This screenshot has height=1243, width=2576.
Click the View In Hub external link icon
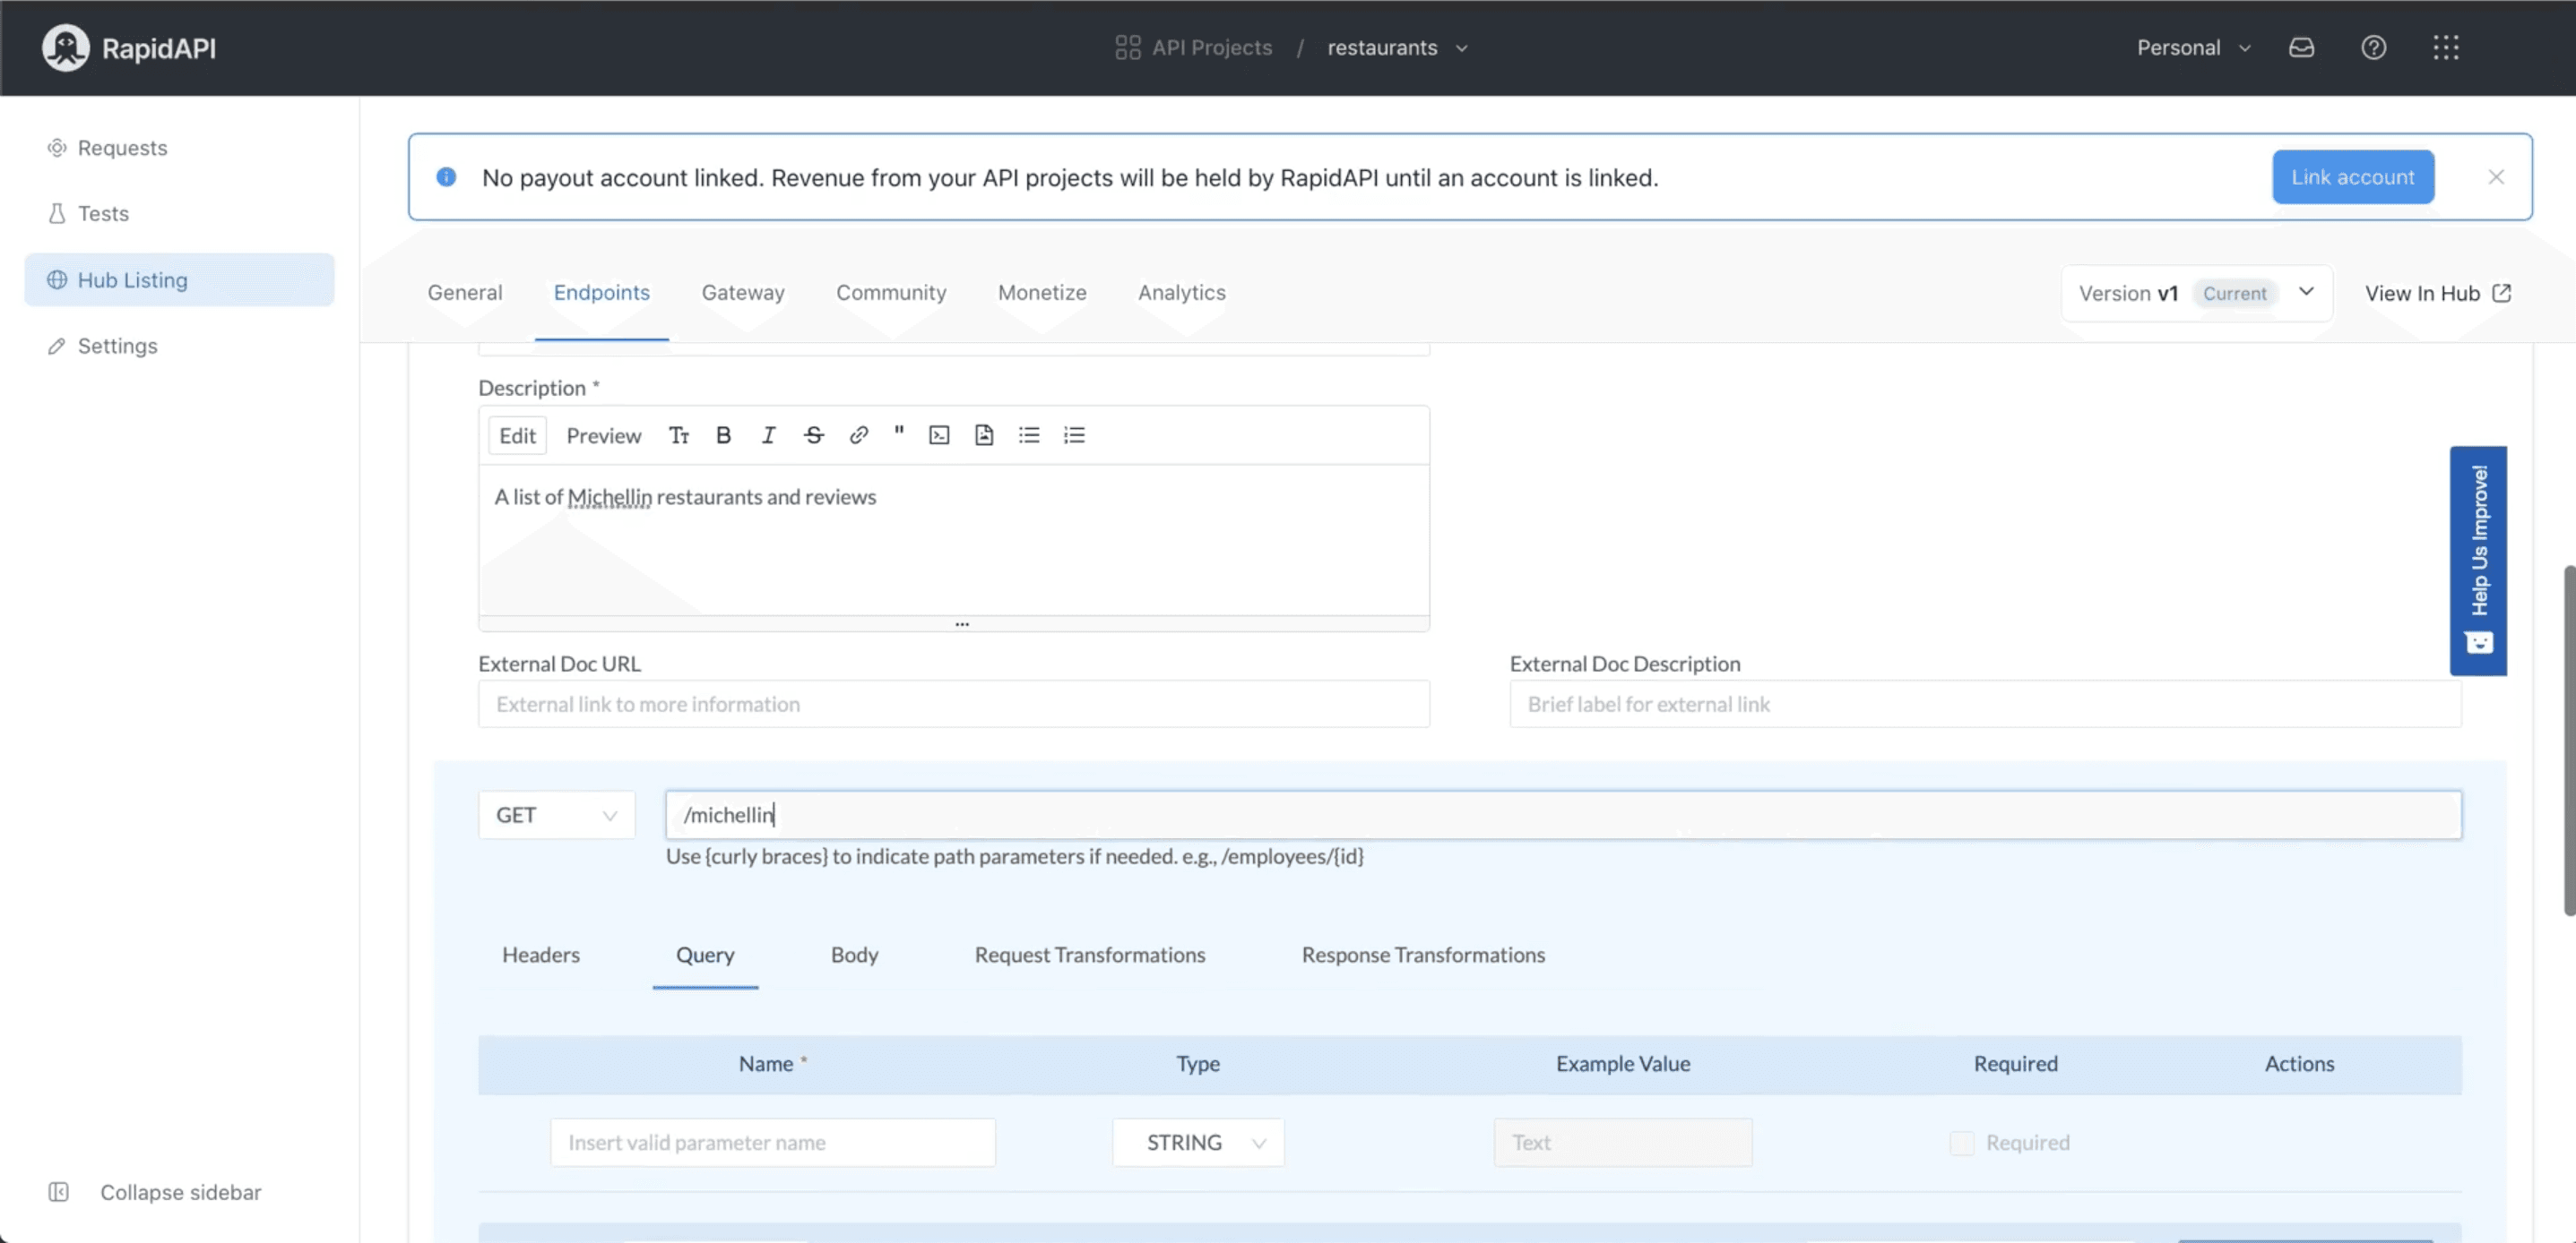[2501, 293]
